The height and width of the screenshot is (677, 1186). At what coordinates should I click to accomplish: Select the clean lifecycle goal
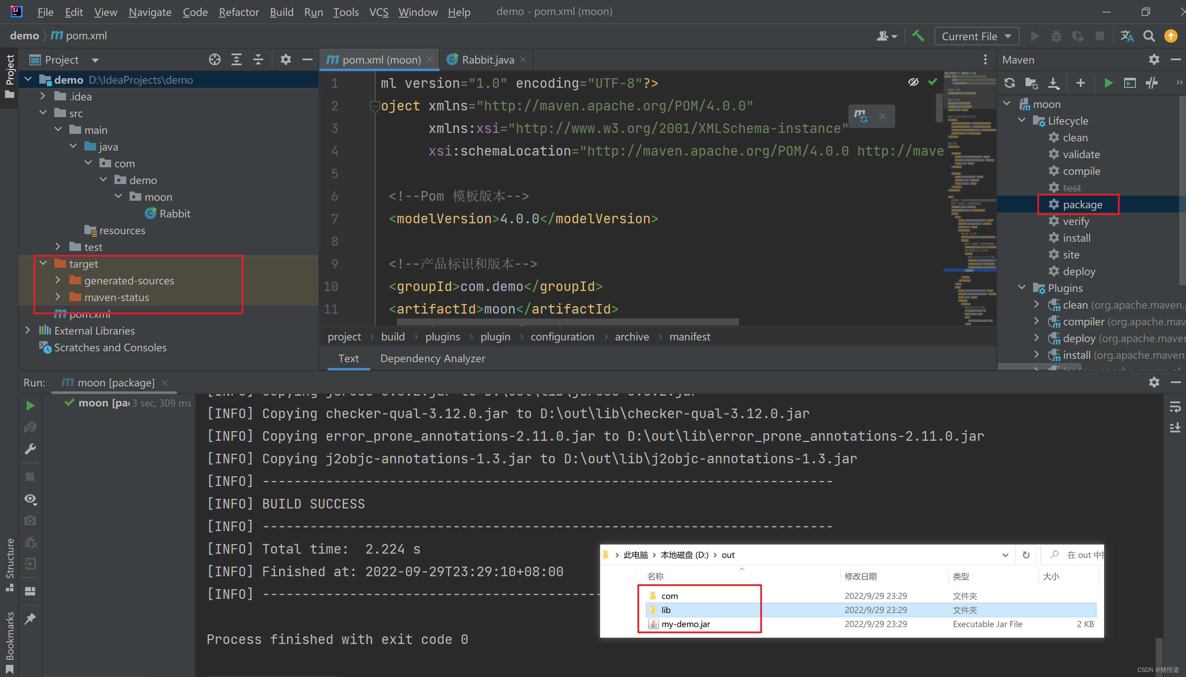pyautogui.click(x=1075, y=138)
